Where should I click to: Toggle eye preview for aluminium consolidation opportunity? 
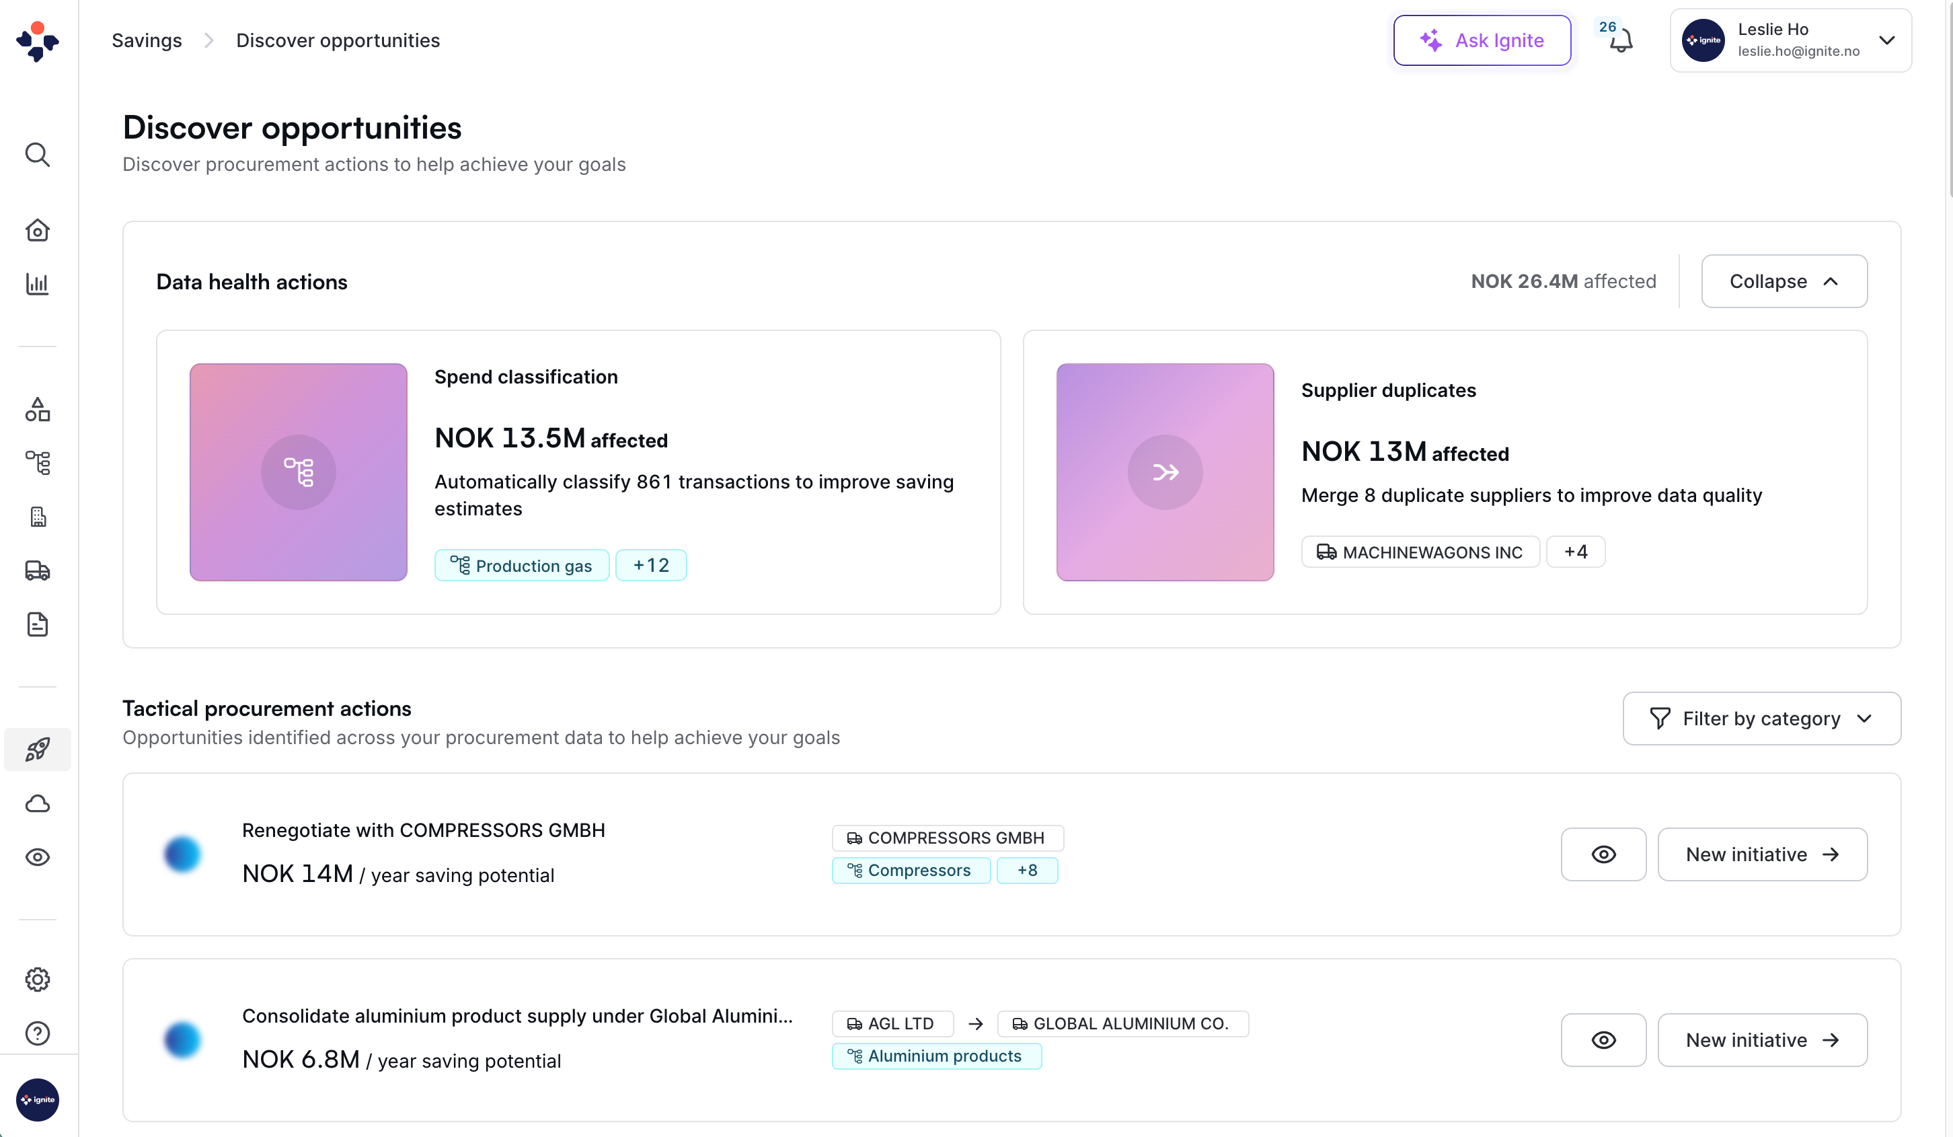(x=1603, y=1039)
